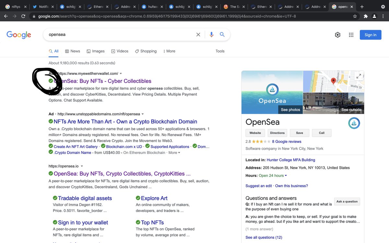389x243 pixels.
Task: Open 8 Google reviews link
Action: (287, 142)
